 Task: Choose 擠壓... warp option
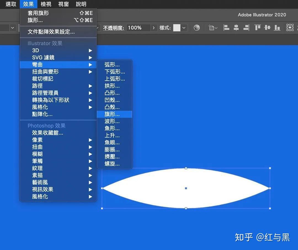115,157
